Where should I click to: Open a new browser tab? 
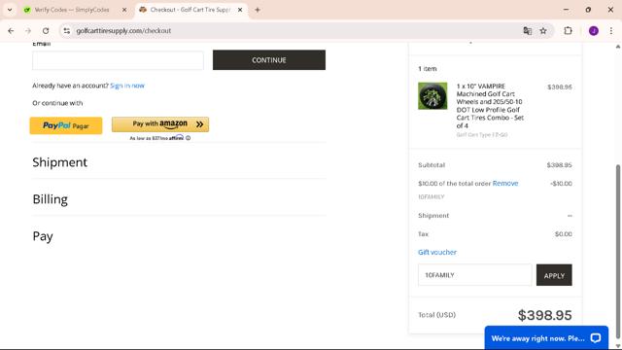(258, 10)
